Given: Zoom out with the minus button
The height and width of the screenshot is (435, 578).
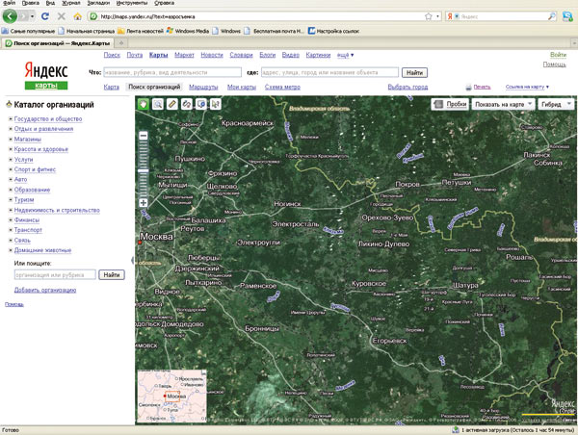Looking at the screenshot, I should (144, 136).
